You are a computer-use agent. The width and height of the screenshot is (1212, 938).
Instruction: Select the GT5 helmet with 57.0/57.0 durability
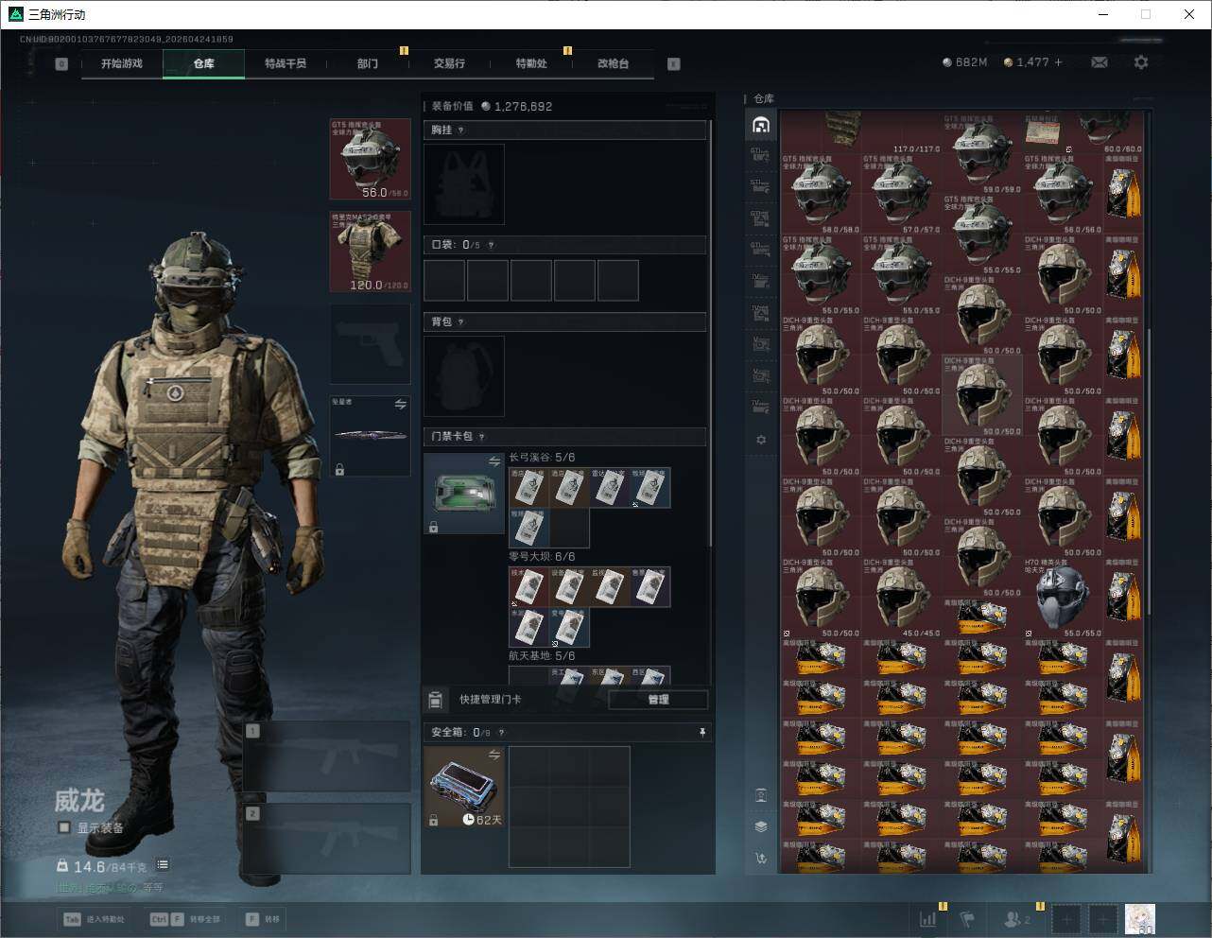pyautogui.click(x=902, y=195)
